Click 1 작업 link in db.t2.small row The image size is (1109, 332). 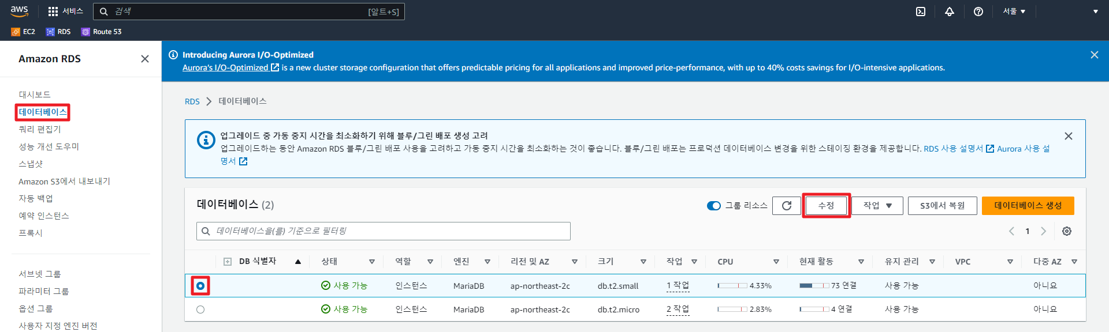[678, 286]
